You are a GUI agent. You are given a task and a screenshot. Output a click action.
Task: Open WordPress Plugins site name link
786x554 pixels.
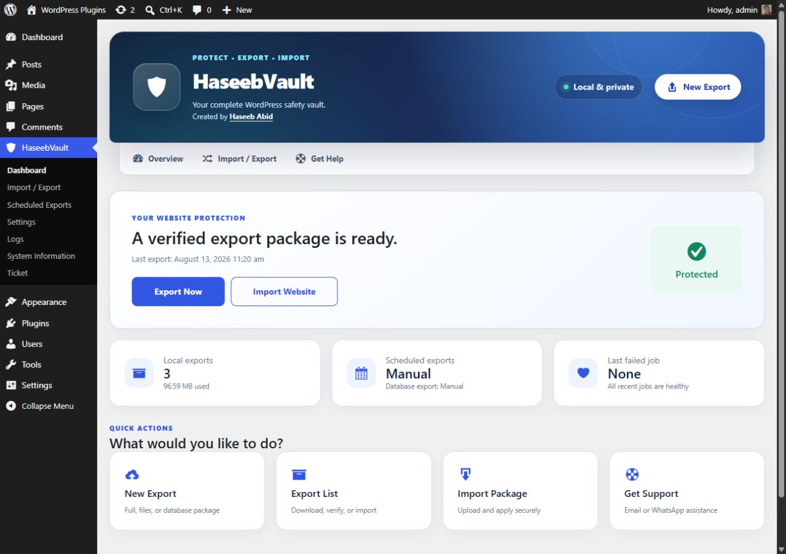click(x=66, y=10)
